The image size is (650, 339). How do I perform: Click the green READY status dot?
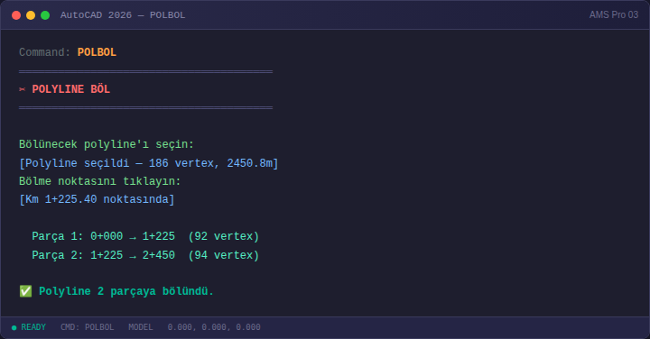[x=14, y=328]
